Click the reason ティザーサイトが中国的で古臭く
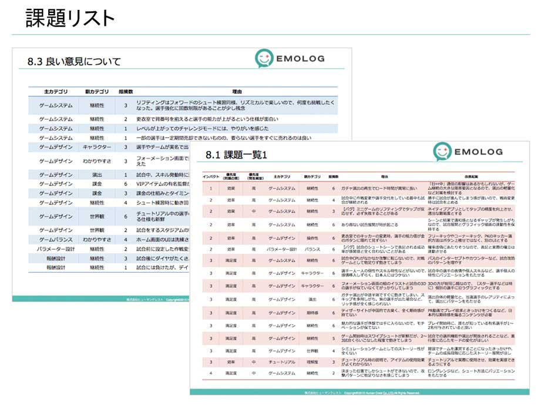 [x=383, y=313]
